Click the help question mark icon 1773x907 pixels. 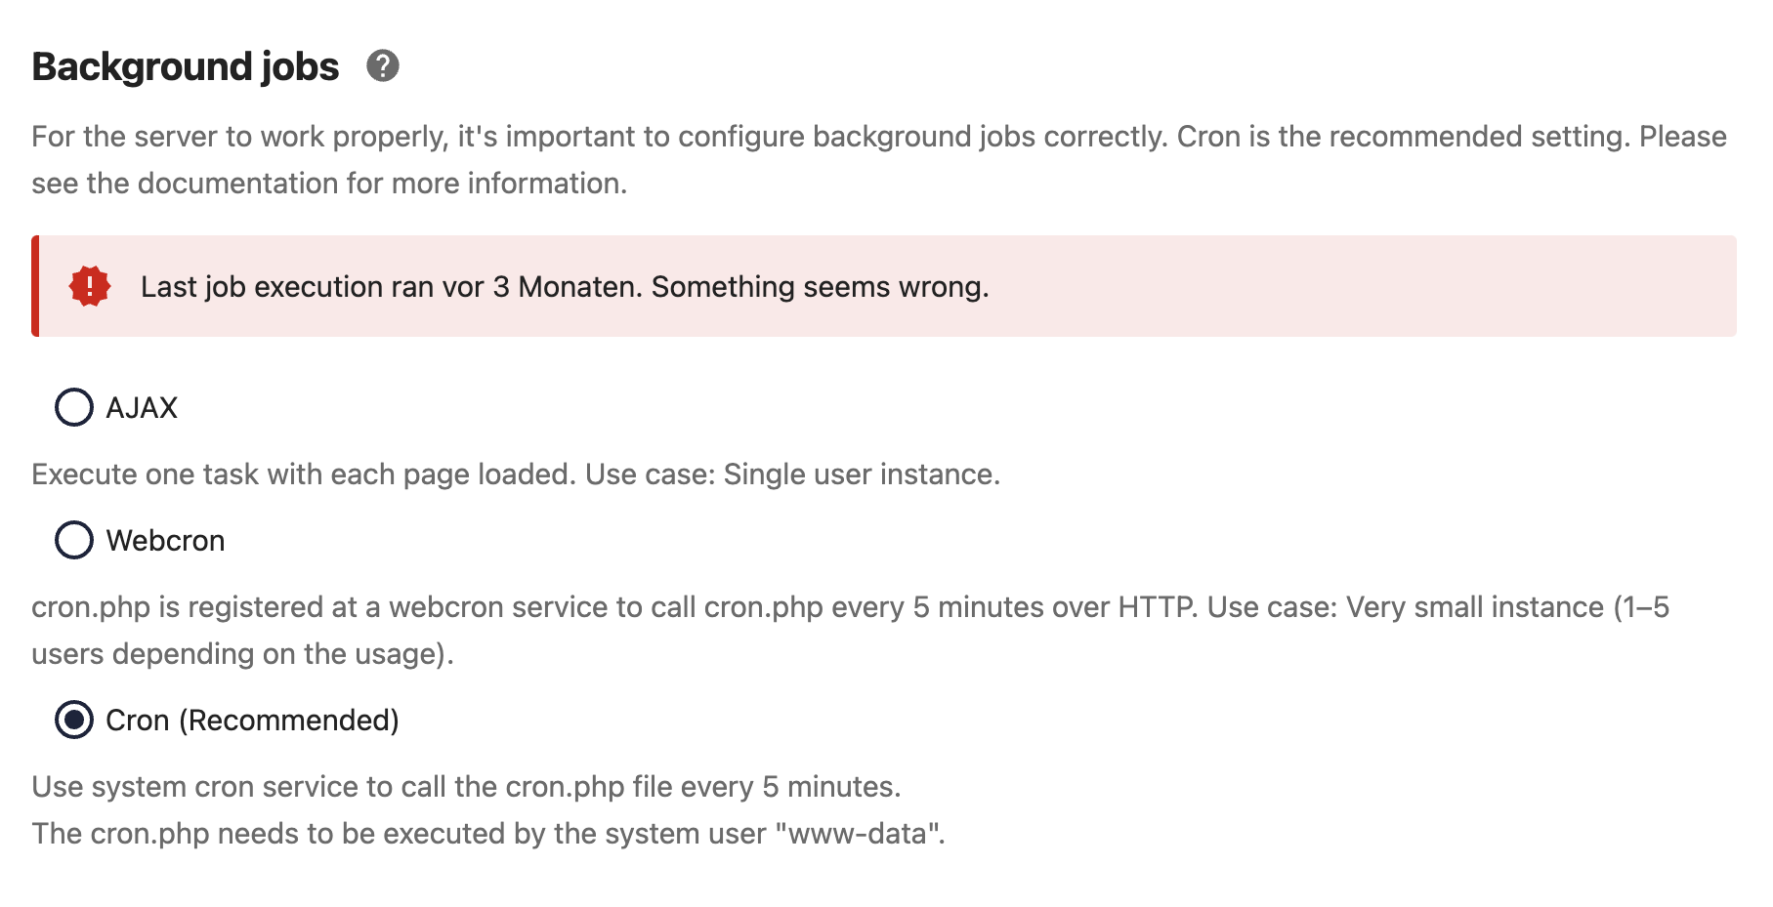[x=383, y=66]
